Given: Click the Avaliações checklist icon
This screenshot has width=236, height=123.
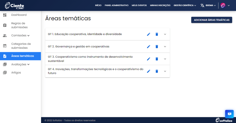Looking at the screenshot, I should coord(5,65).
